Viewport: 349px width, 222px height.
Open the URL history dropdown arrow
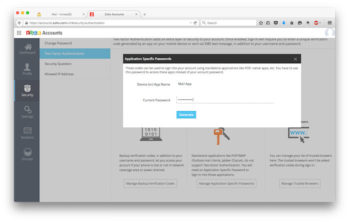(190, 23)
